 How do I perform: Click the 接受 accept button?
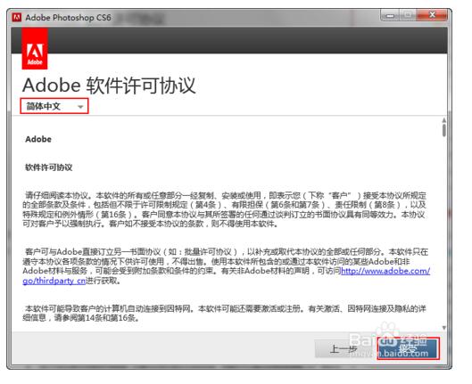pyautogui.click(x=408, y=348)
